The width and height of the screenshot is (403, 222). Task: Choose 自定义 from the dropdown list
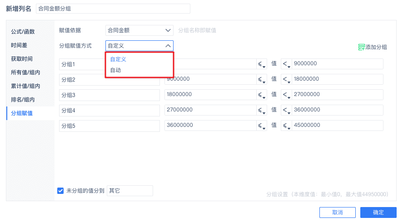(x=118, y=59)
